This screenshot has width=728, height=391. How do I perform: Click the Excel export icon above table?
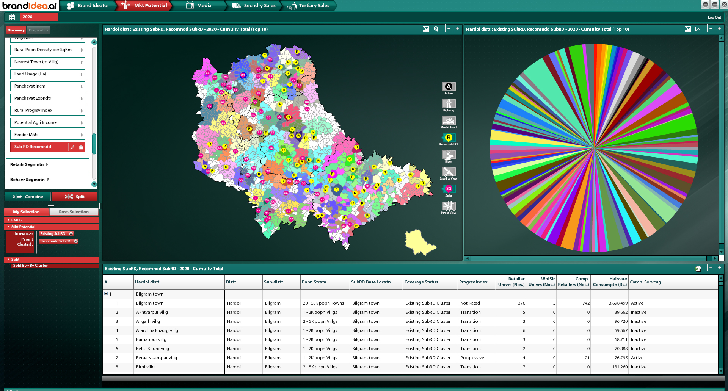pos(698,269)
